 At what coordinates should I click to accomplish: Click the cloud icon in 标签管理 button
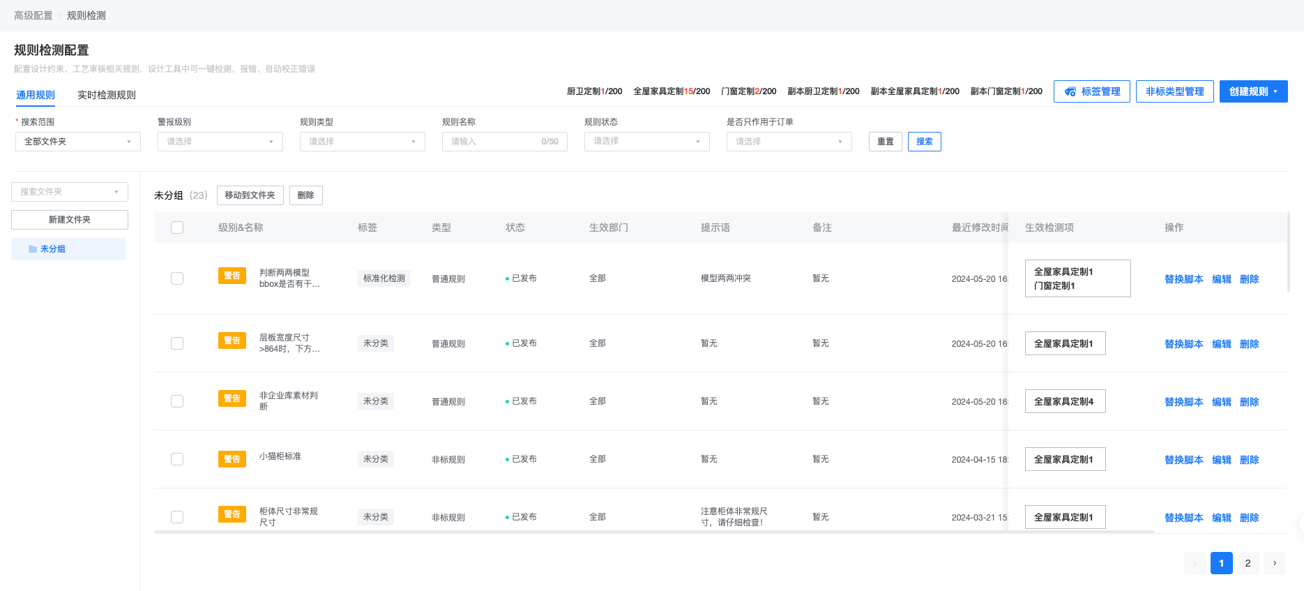(1070, 91)
